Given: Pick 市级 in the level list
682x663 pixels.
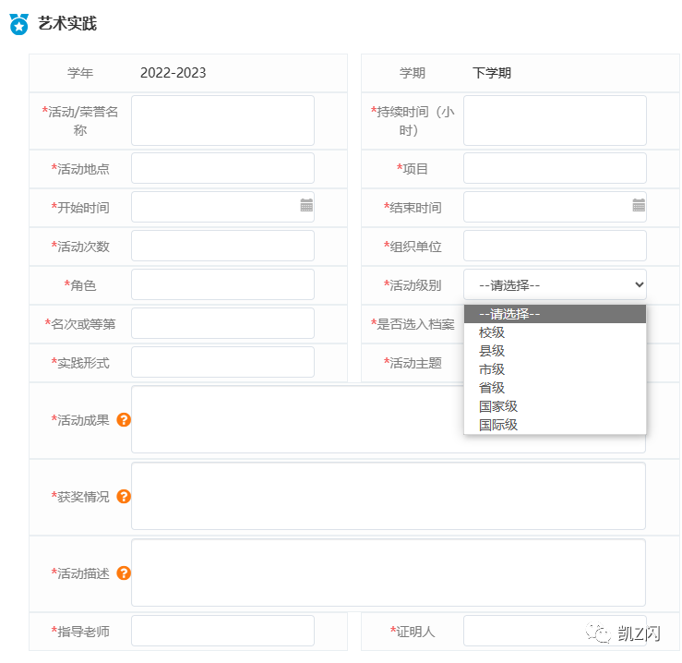Looking at the screenshot, I should click(x=492, y=369).
